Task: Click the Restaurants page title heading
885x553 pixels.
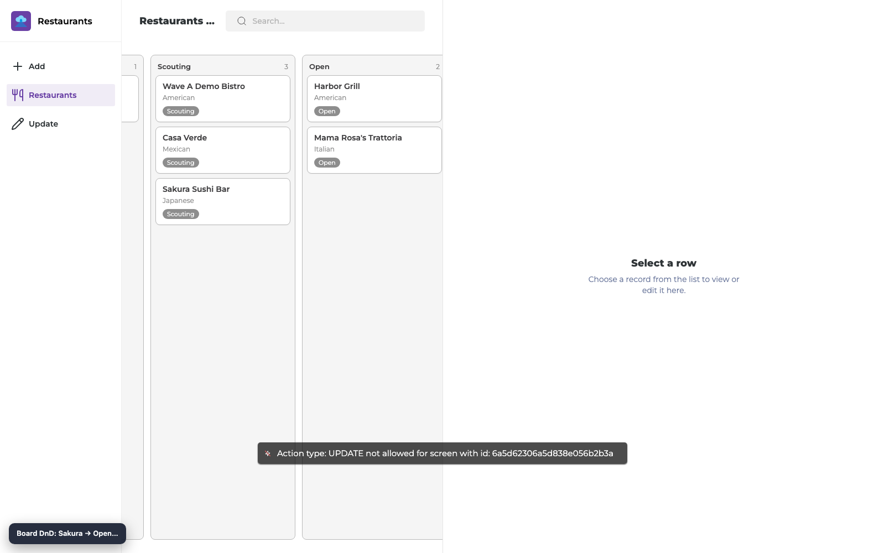Action: click(177, 21)
